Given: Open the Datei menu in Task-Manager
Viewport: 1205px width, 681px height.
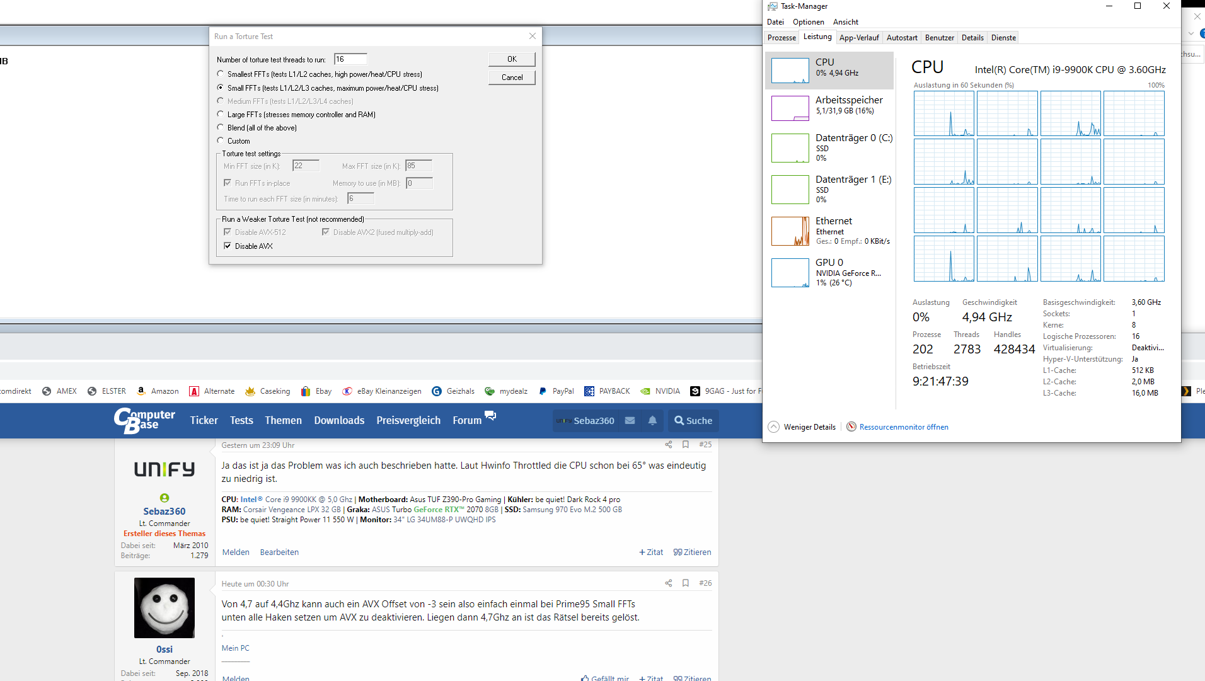Looking at the screenshot, I should 776,22.
